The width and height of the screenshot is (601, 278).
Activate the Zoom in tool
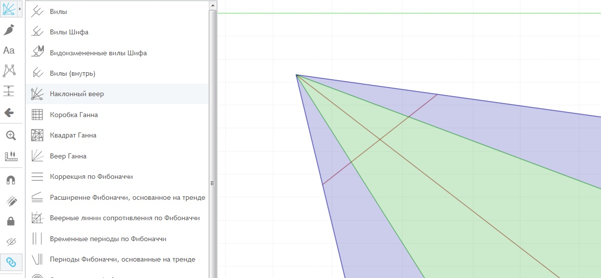10,136
